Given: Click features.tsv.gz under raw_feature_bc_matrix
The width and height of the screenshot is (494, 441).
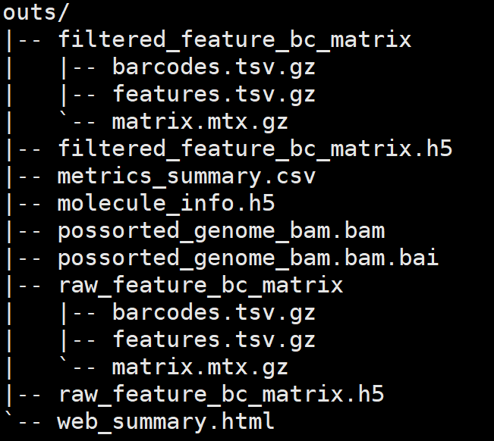Looking at the screenshot, I should click(213, 339).
